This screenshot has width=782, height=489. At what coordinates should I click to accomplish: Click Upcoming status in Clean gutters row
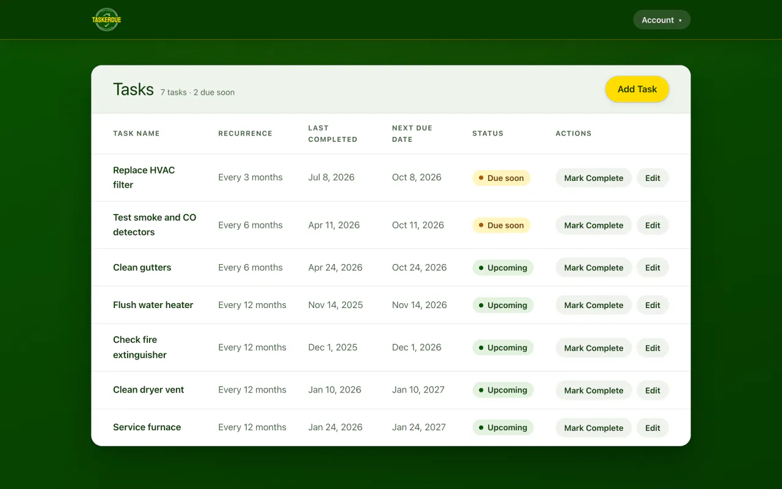point(503,268)
